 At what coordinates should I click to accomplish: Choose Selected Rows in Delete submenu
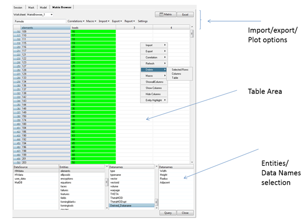(180, 70)
